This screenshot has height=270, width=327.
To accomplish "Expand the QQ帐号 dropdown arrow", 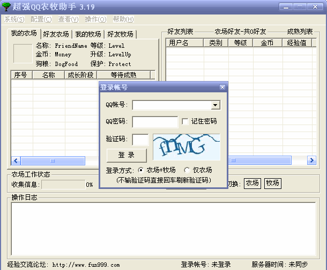I will (x=215, y=105).
